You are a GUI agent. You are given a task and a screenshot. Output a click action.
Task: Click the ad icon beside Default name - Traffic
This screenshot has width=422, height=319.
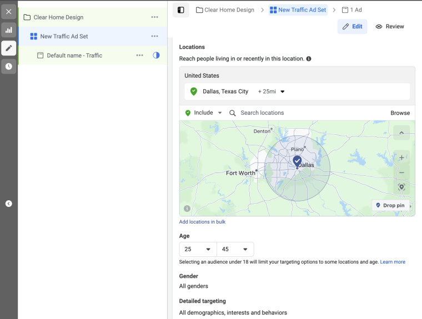coord(40,55)
